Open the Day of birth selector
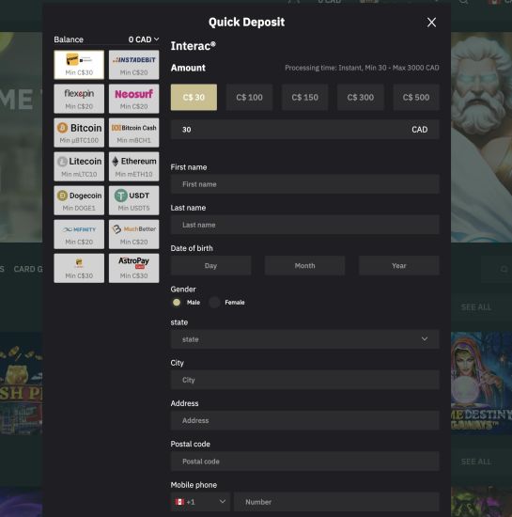 (210, 266)
